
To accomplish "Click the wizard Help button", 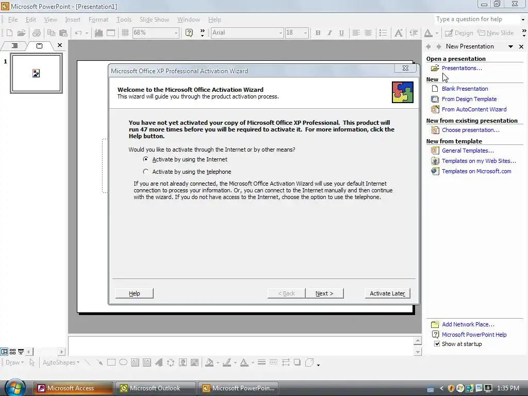I will (x=135, y=293).
